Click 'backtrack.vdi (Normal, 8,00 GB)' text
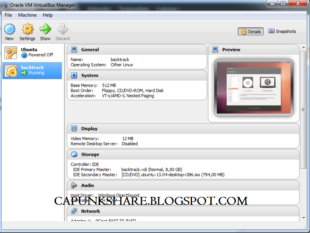 152,169
